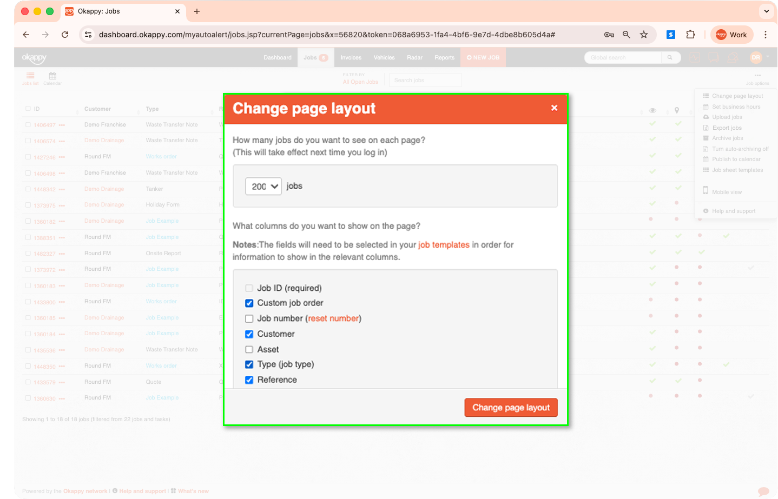
Task: Open the browser extensions puzzle icon
Action: [690, 35]
